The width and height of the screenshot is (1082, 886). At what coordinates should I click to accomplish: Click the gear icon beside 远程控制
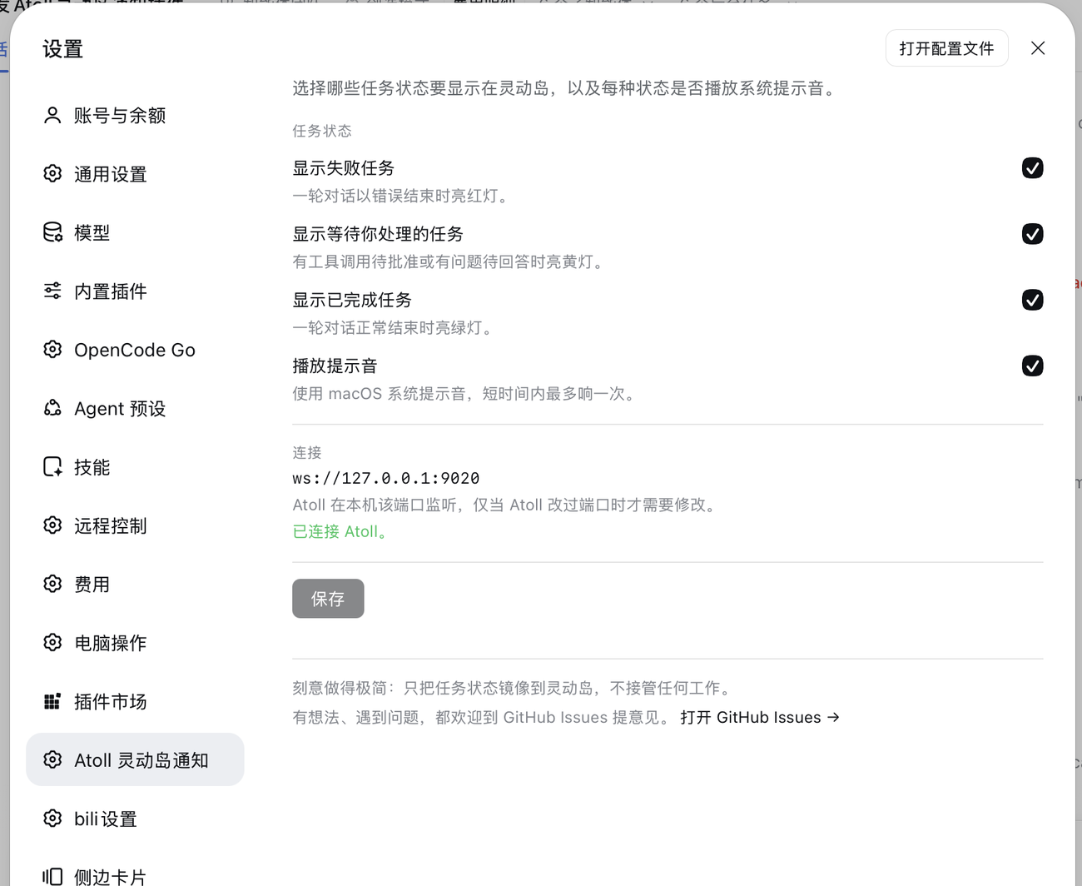tap(52, 525)
